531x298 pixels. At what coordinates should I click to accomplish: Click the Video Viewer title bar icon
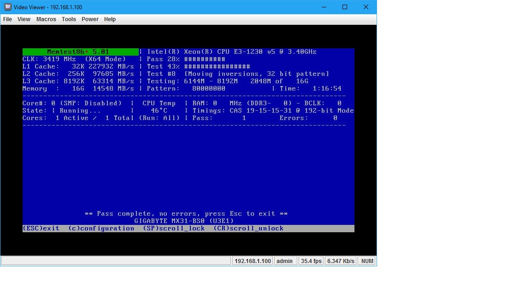pos(7,7)
